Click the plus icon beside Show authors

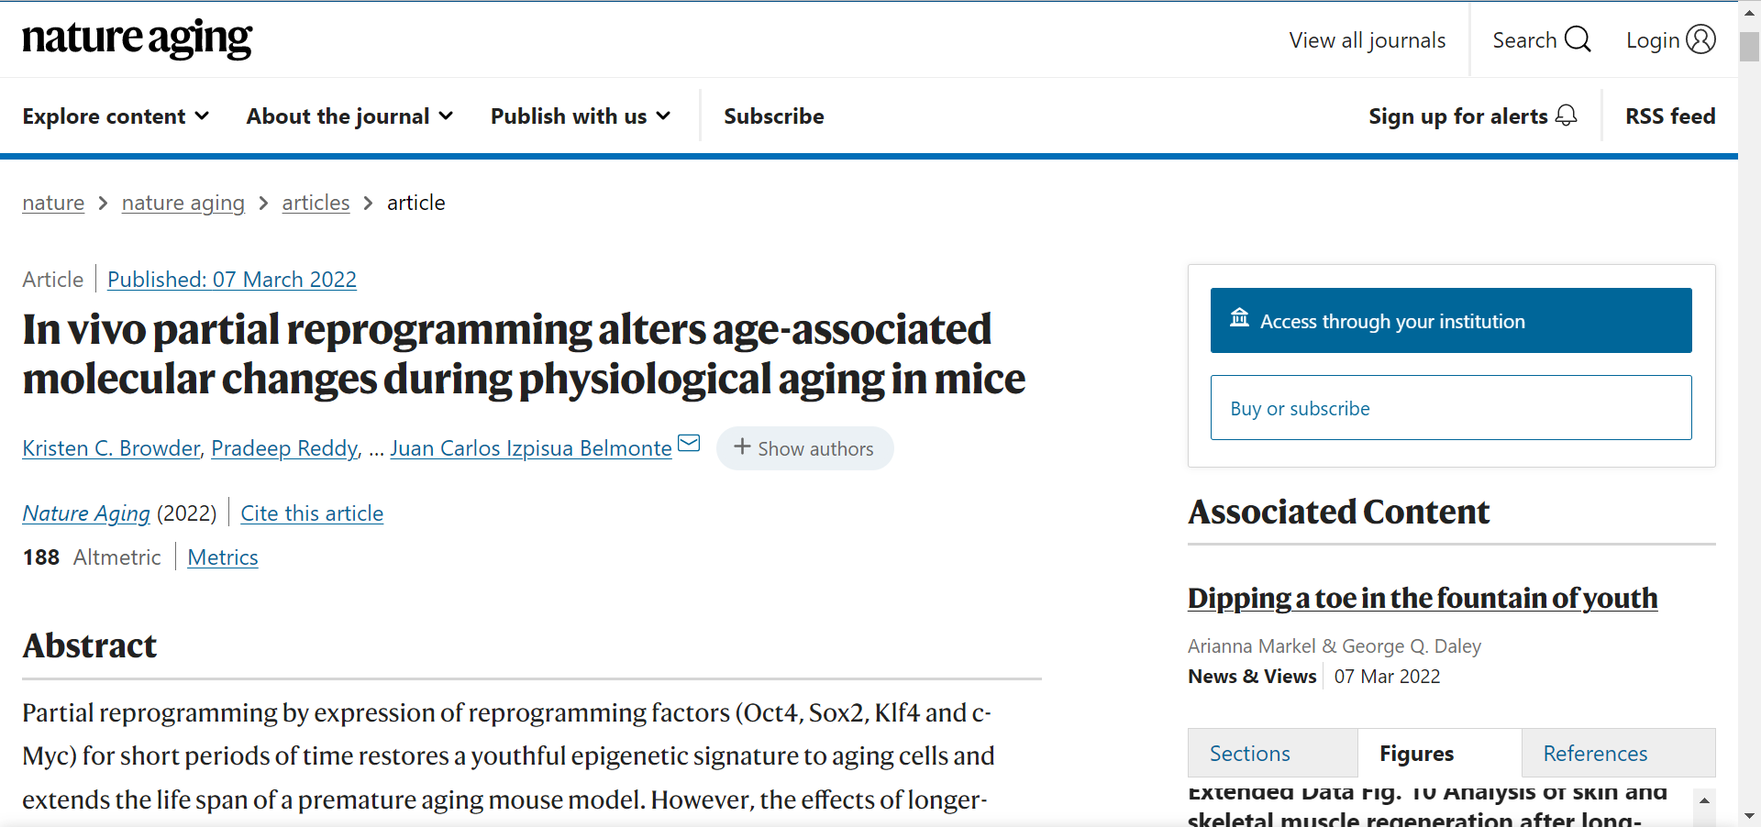pyautogui.click(x=742, y=447)
